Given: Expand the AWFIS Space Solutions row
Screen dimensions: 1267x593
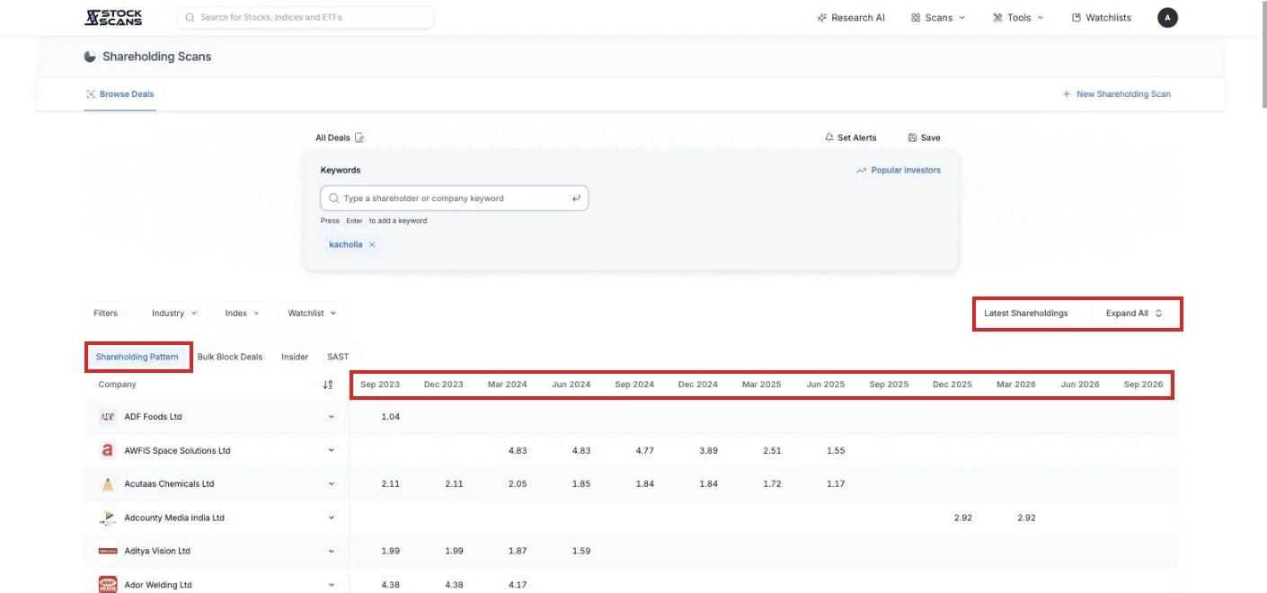Looking at the screenshot, I should [331, 450].
